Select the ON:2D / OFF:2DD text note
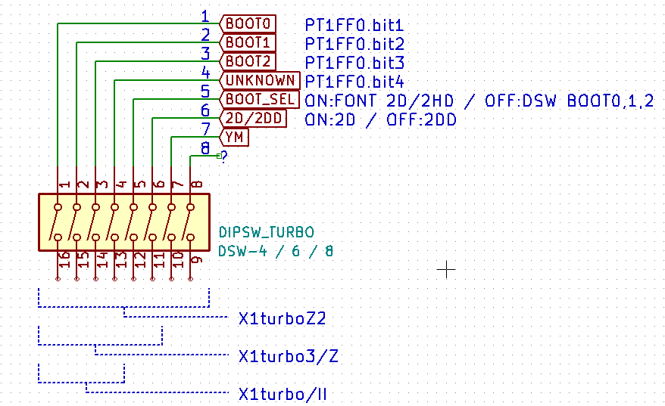This screenshot has height=406, width=665. 380,119
